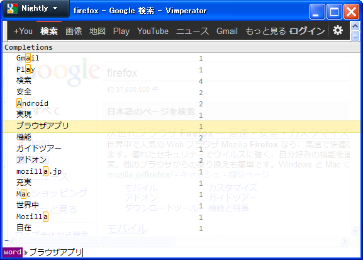Screen dimensions: 363x260
Task: Select highlighted ブラウザアプリ completion row
Action: [x=181, y=127]
